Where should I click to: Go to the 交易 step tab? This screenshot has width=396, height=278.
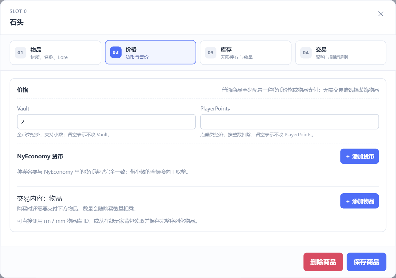(x=341, y=53)
